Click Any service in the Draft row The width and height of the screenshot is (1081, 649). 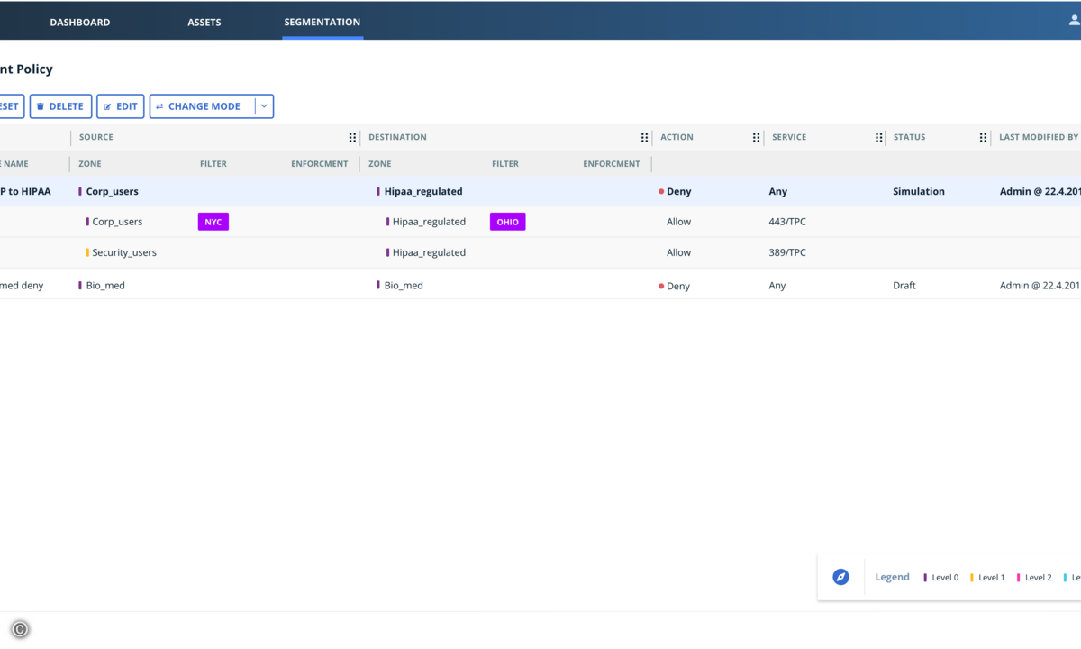(777, 286)
